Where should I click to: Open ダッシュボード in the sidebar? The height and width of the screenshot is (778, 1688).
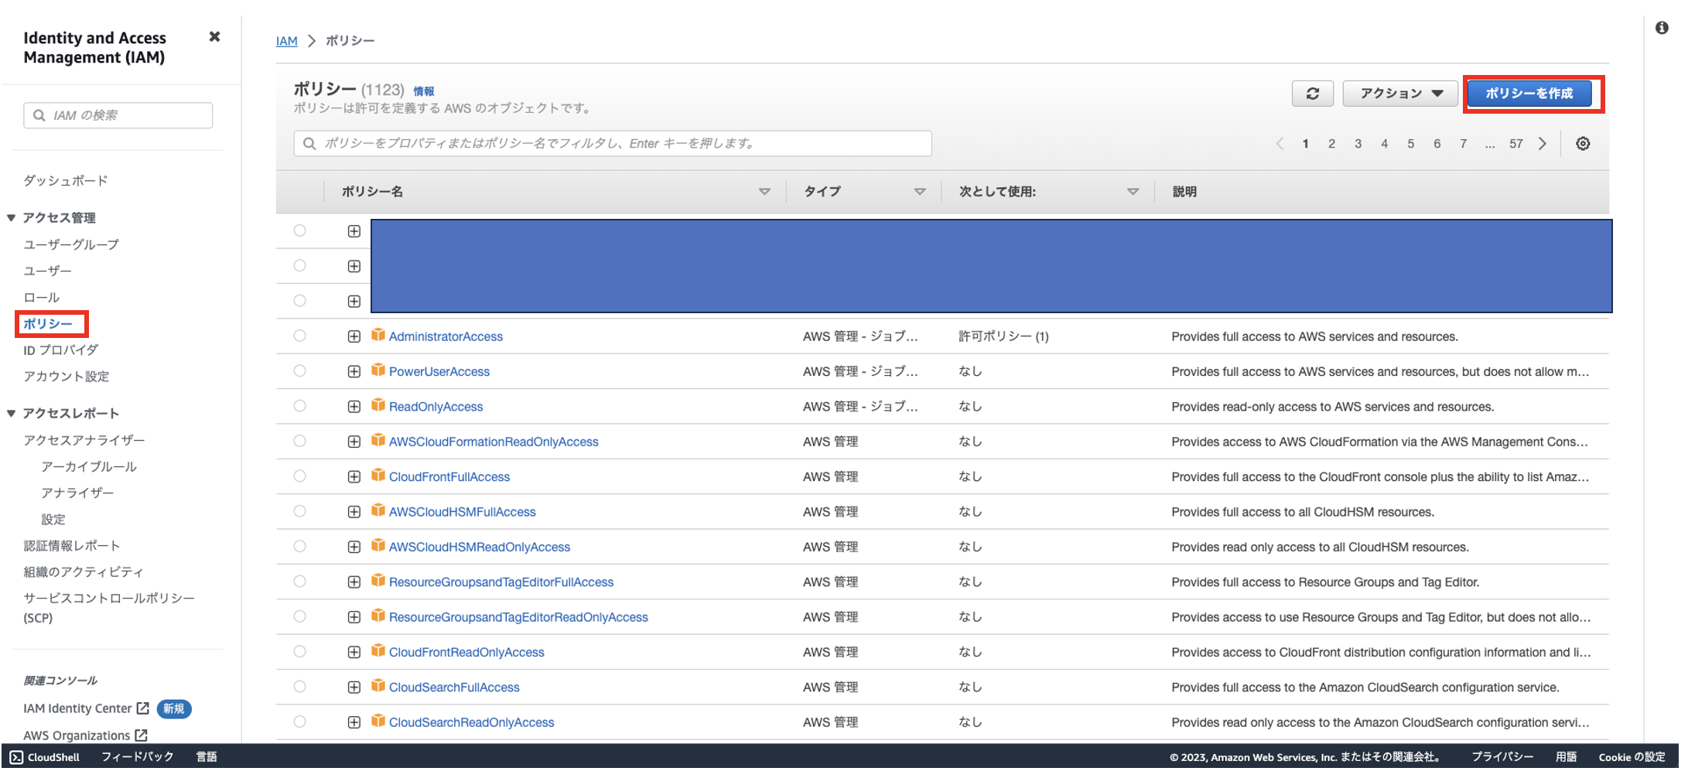pyautogui.click(x=66, y=181)
